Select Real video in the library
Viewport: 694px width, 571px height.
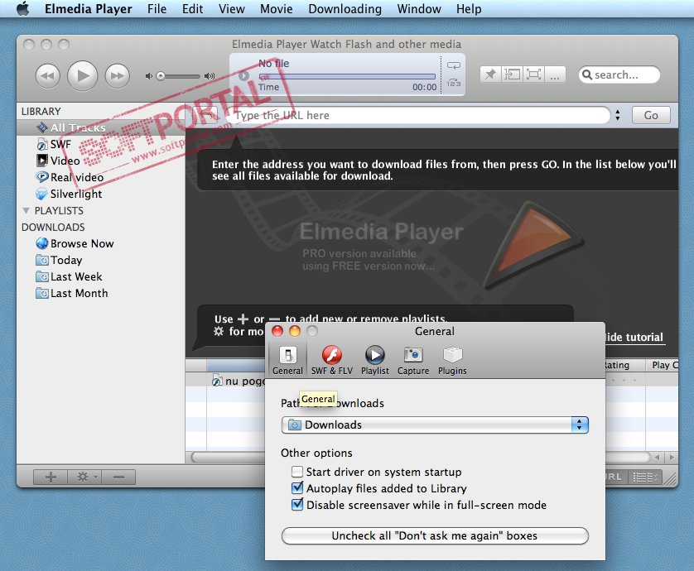[x=70, y=177]
